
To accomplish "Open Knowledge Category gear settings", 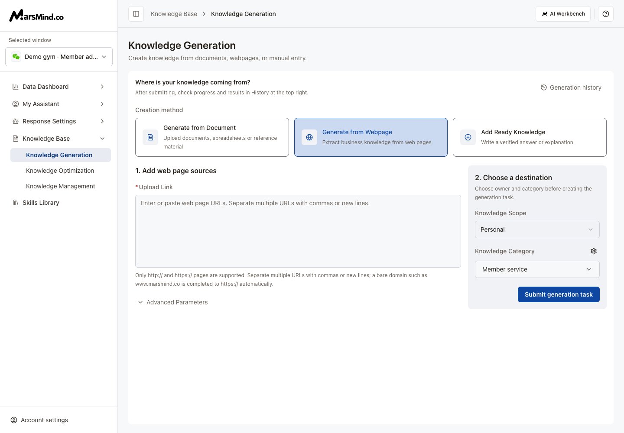I will [x=594, y=251].
